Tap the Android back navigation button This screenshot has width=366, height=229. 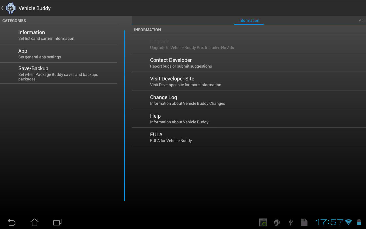click(x=11, y=222)
